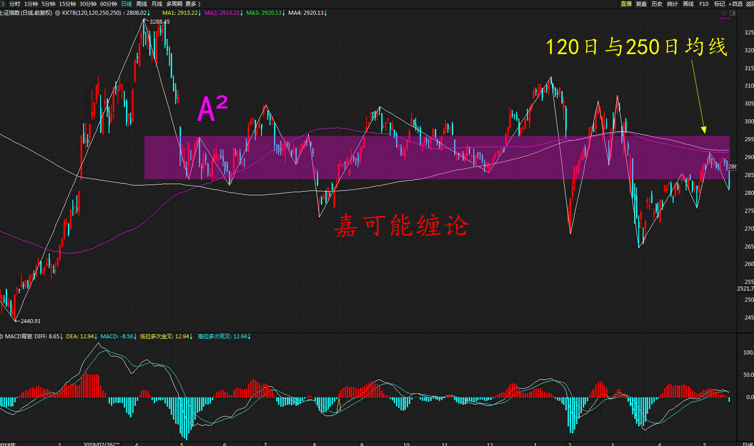Click the panel layout icon at top-left
The height and width of the screenshot is (446, 754).
click(2, 4)
